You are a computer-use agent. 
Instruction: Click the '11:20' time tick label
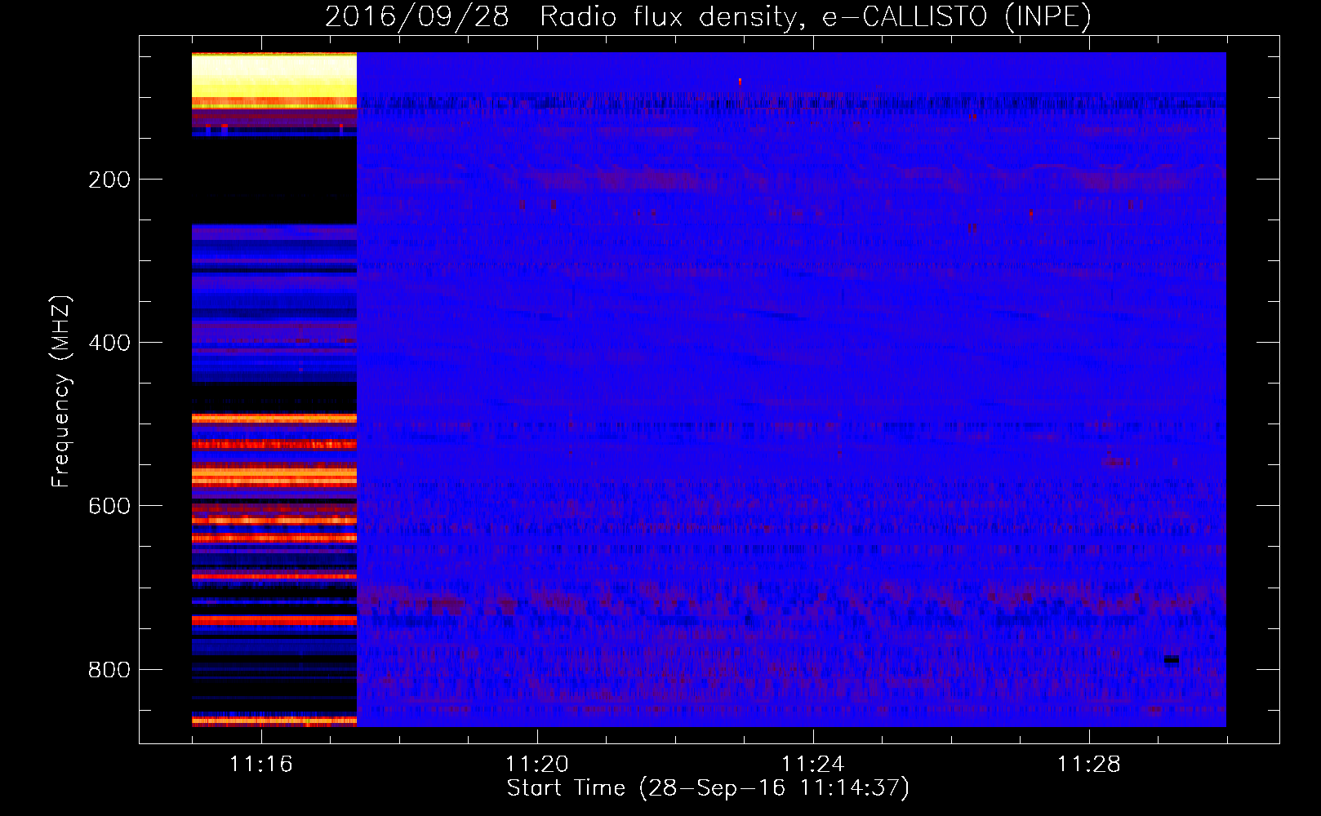536,764
